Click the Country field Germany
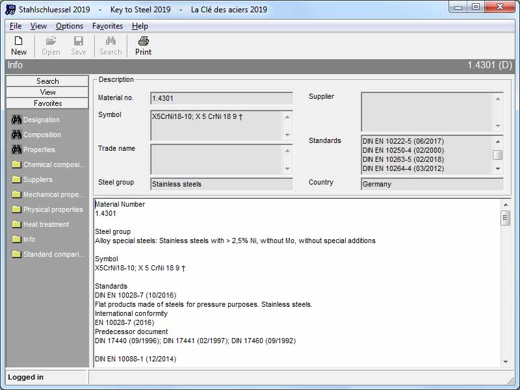Viewport: 520px width, 390px height. pos(432,184)
